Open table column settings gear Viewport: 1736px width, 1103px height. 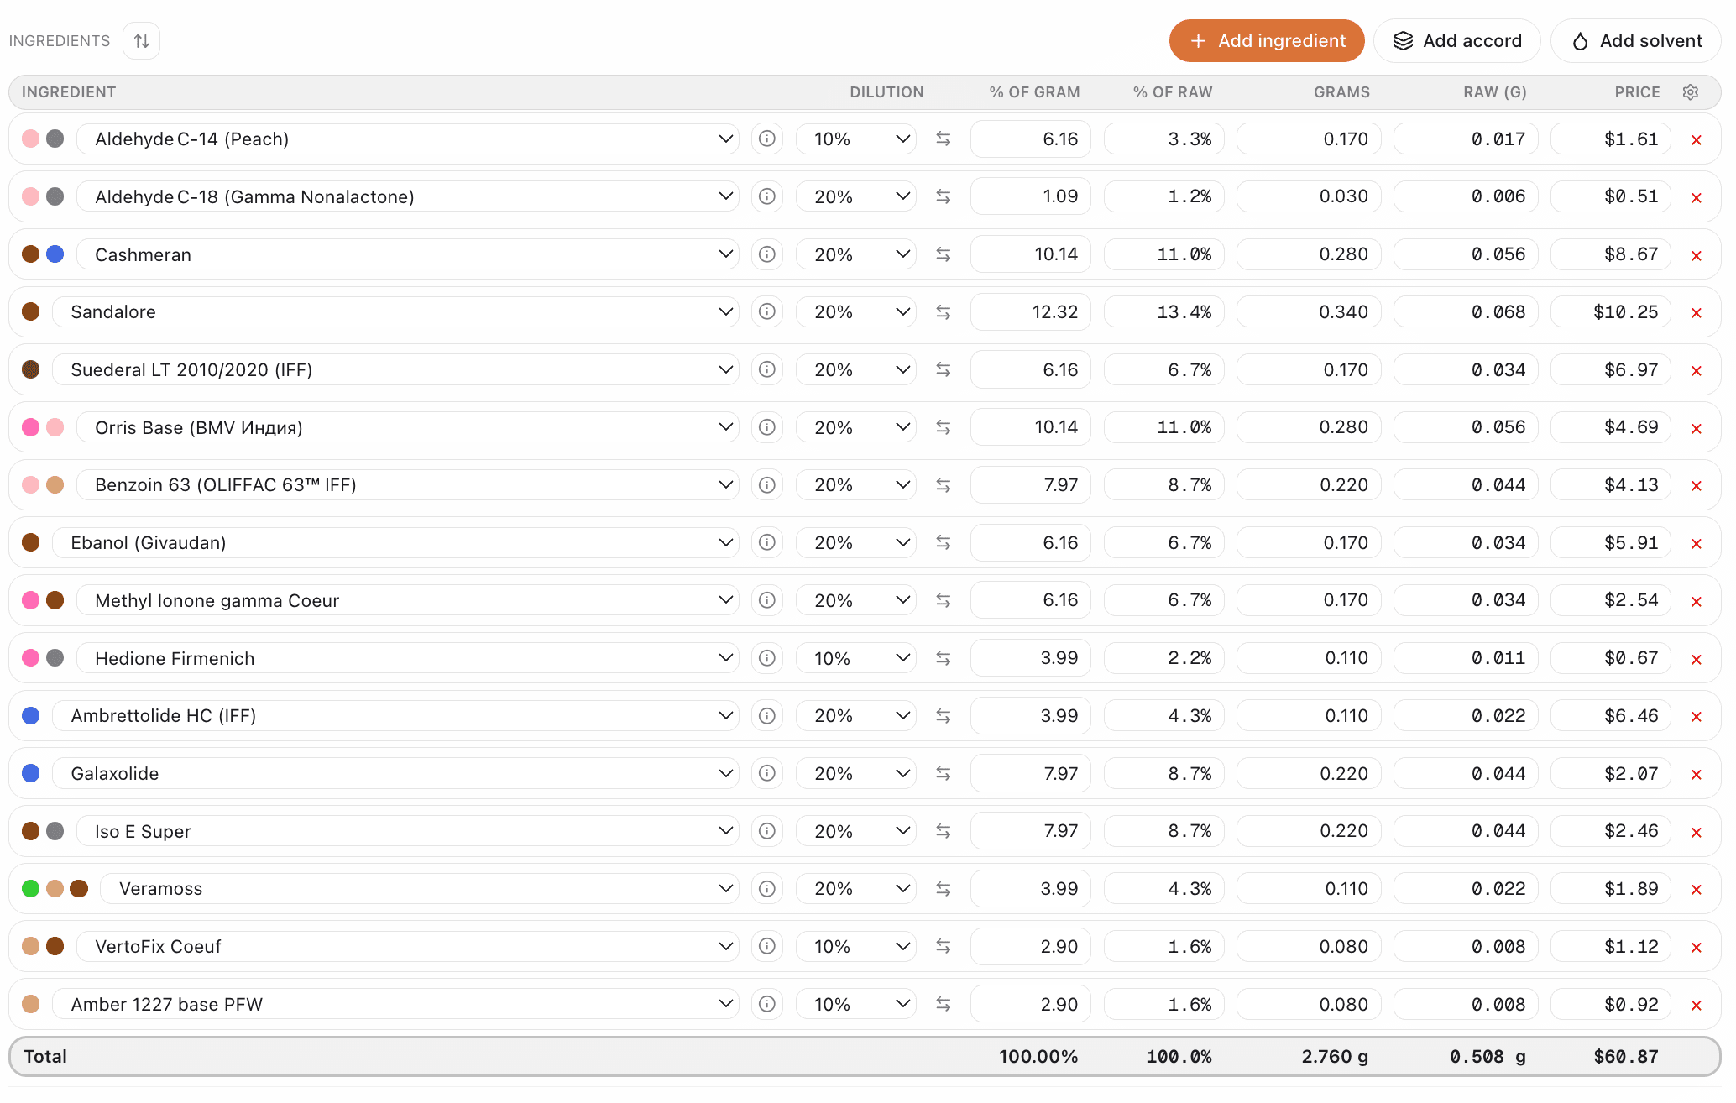(1690, 92)
